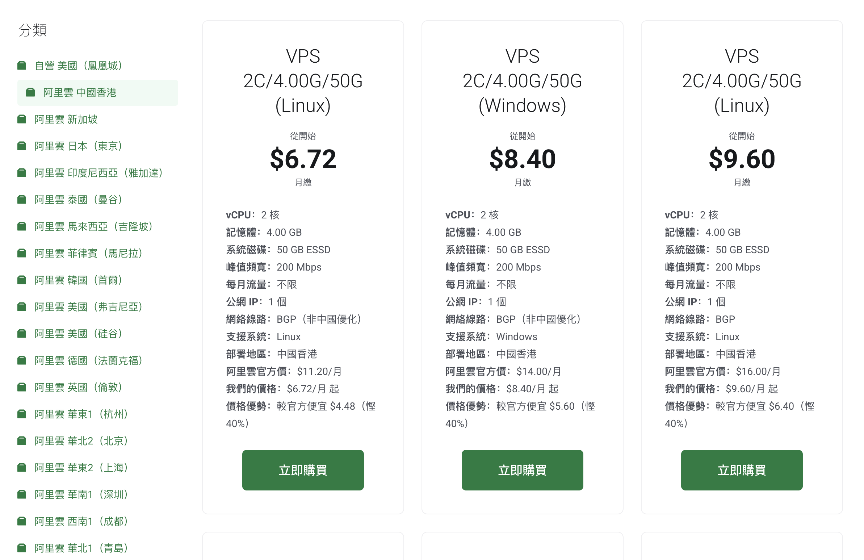Screen dimensions: 864x560
Task: Click the icon beside 阿里雲 華北1（青島）
Action: [x=22, y=548]
